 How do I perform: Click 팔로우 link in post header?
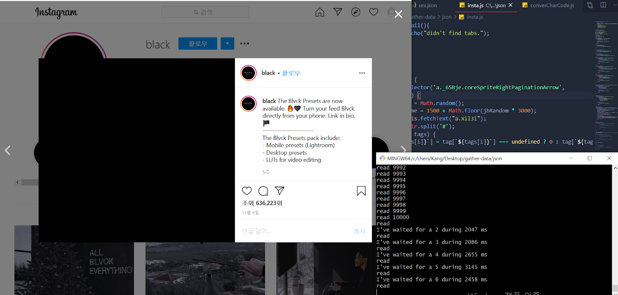coord(291,73)
